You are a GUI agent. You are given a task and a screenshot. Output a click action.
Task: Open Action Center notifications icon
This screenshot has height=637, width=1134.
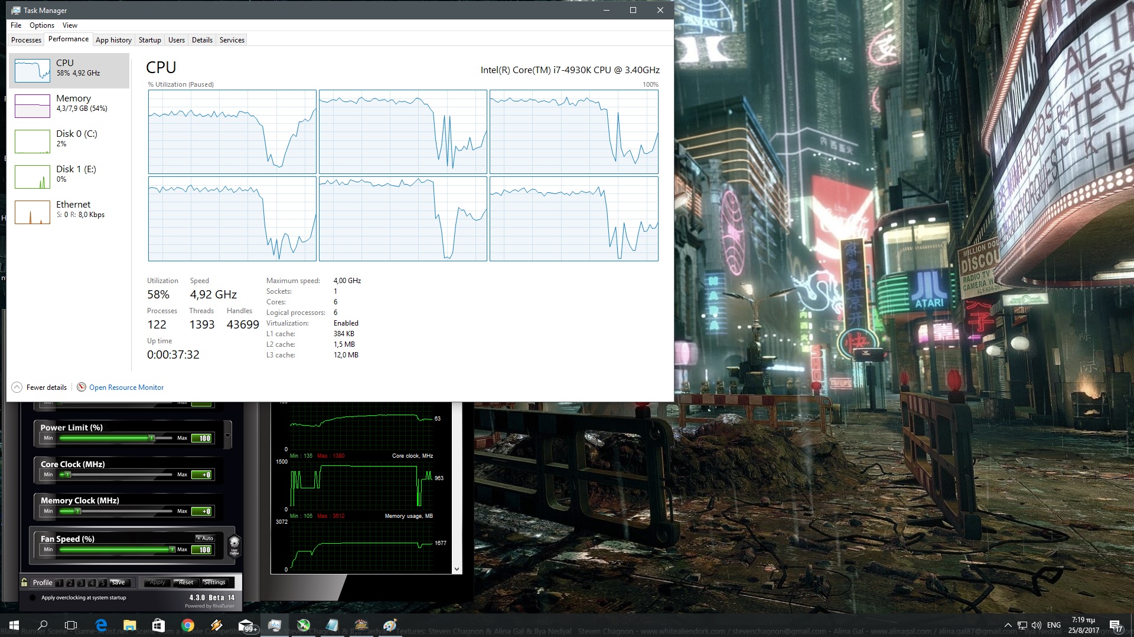(1115, 625)
